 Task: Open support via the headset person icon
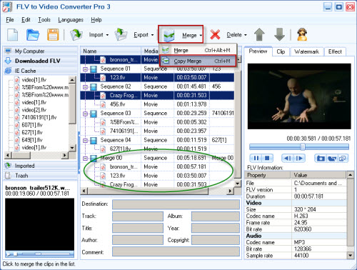pyautogui.click(x=302, y=35)
